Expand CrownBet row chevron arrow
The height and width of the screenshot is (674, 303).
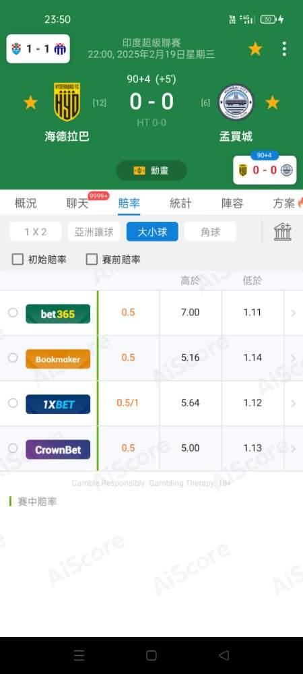294,448
